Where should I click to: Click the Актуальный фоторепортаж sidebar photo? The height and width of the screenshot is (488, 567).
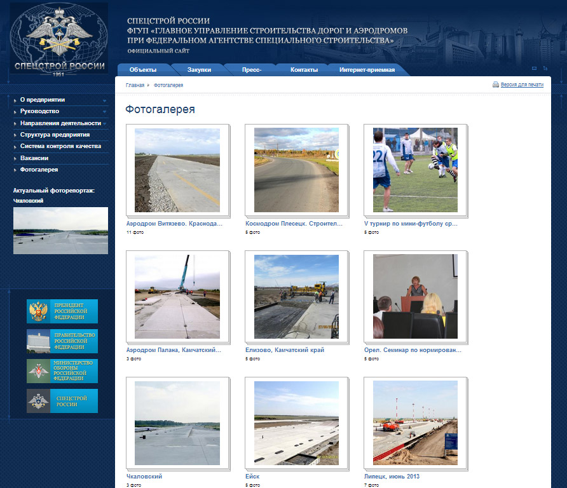pos(61,231)
